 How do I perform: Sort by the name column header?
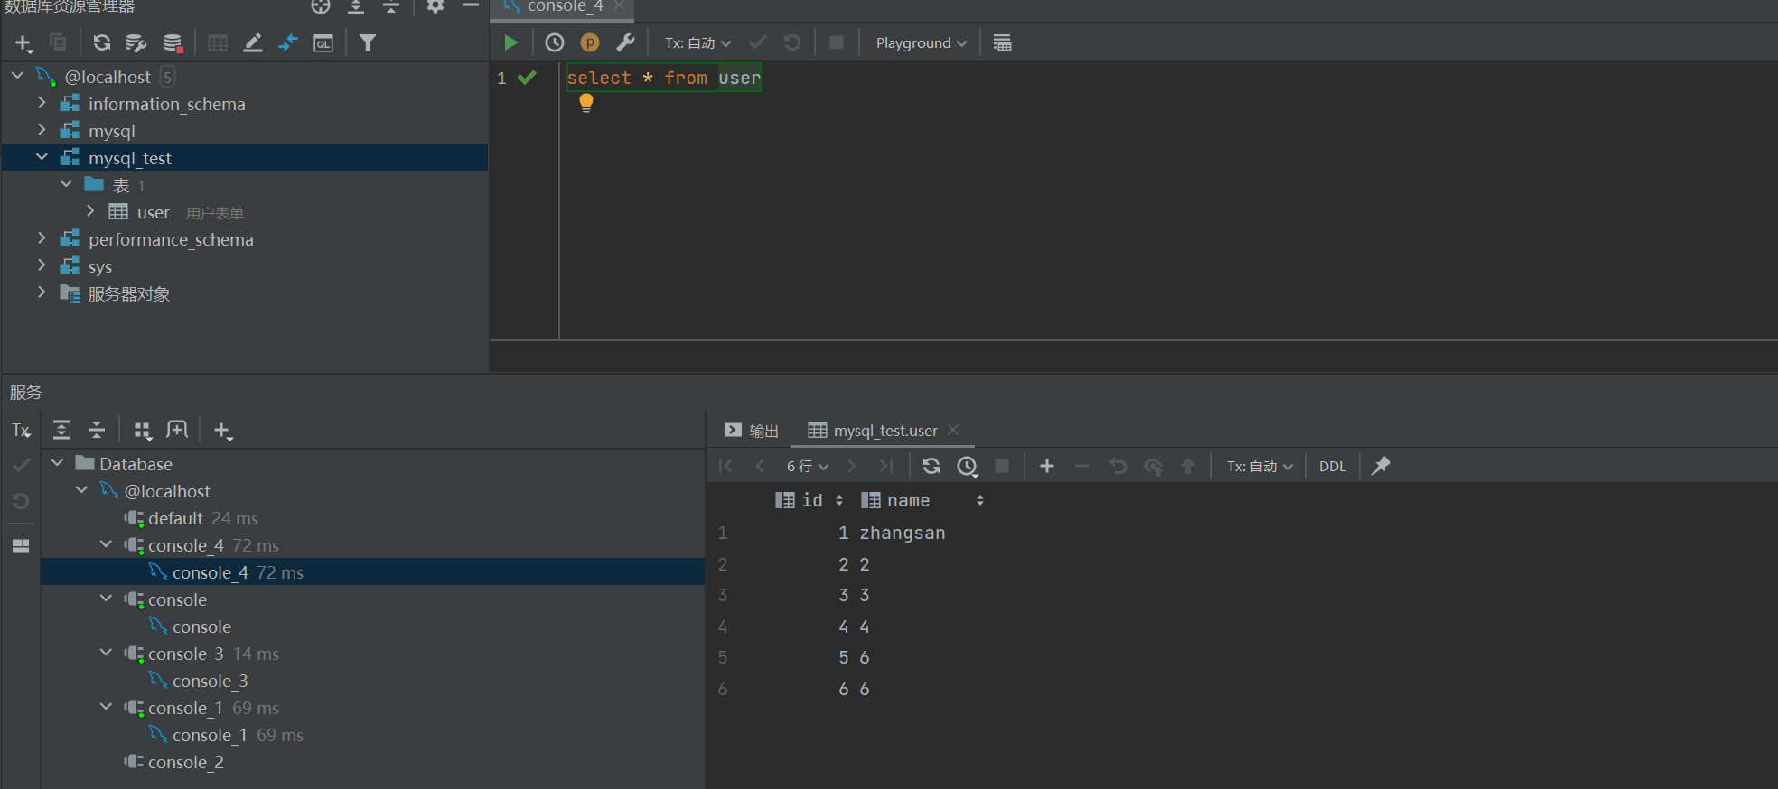(908, 500)
